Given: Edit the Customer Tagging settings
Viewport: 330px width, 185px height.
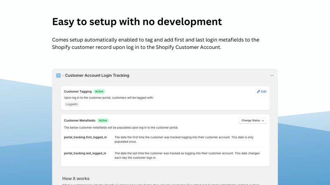Looking at the screenshot, I should click(262, 92).
